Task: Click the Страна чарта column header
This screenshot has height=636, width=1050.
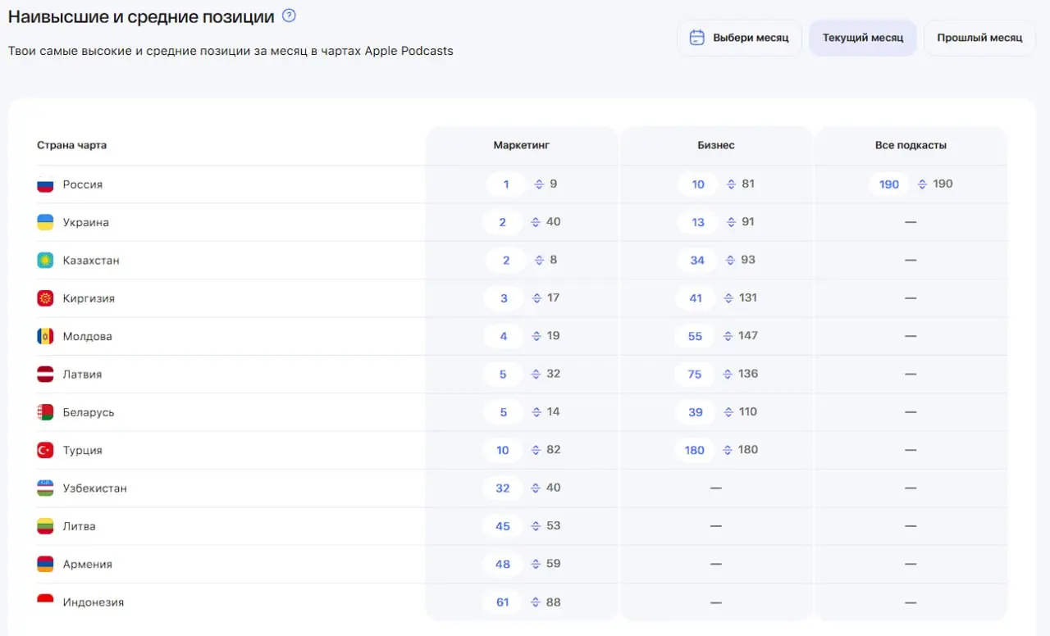Action: (71, 145)
